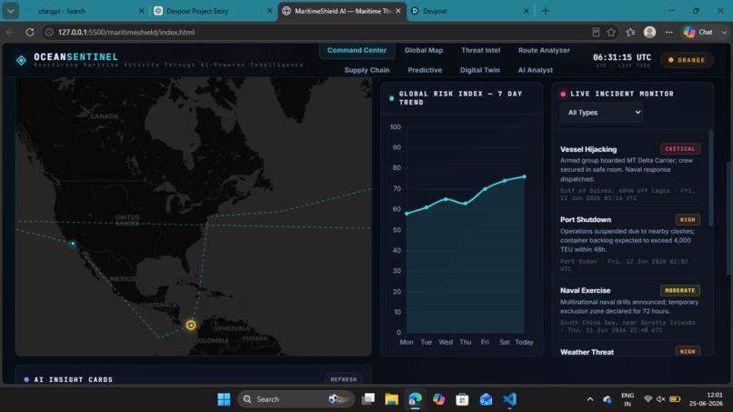Click the cyan map marker near California
The height and width of the screenshot is (412, 733).
tap(73, 244)
